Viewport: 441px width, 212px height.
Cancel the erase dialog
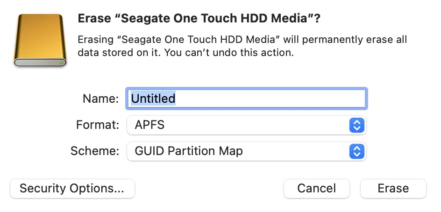point(316,189)
